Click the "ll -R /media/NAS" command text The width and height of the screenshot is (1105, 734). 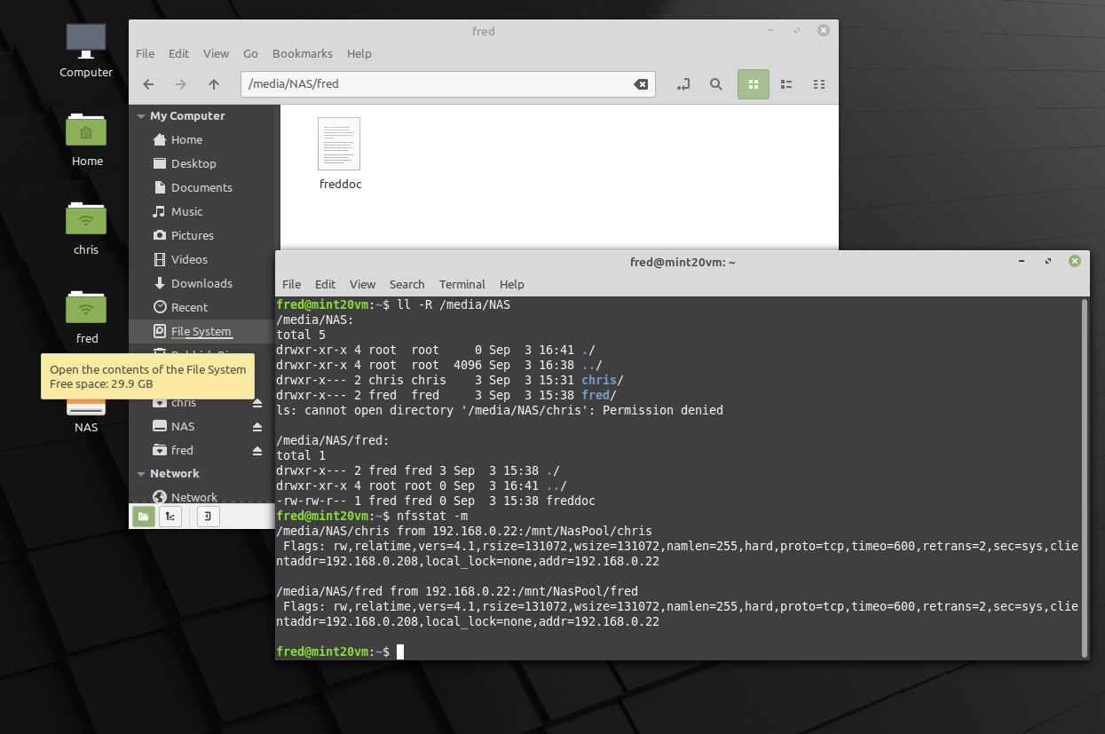(x=454, y=305)
